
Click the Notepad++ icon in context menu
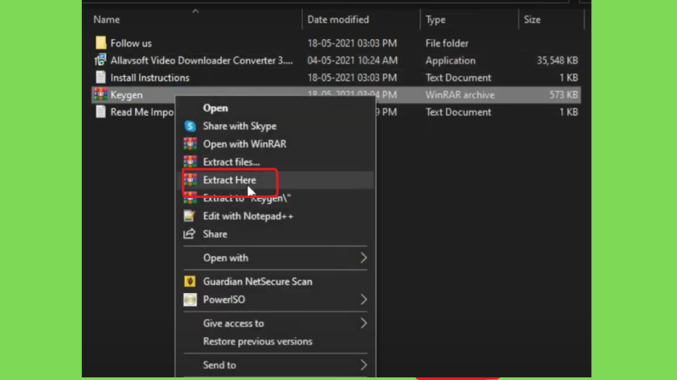pos(190,216)
